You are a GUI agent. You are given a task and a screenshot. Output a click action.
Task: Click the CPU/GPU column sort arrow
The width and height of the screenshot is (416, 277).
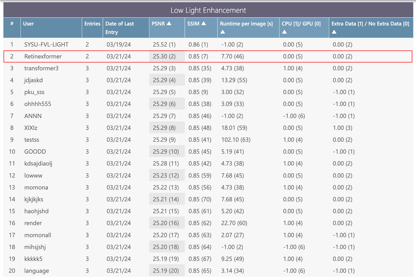point(284,32)
